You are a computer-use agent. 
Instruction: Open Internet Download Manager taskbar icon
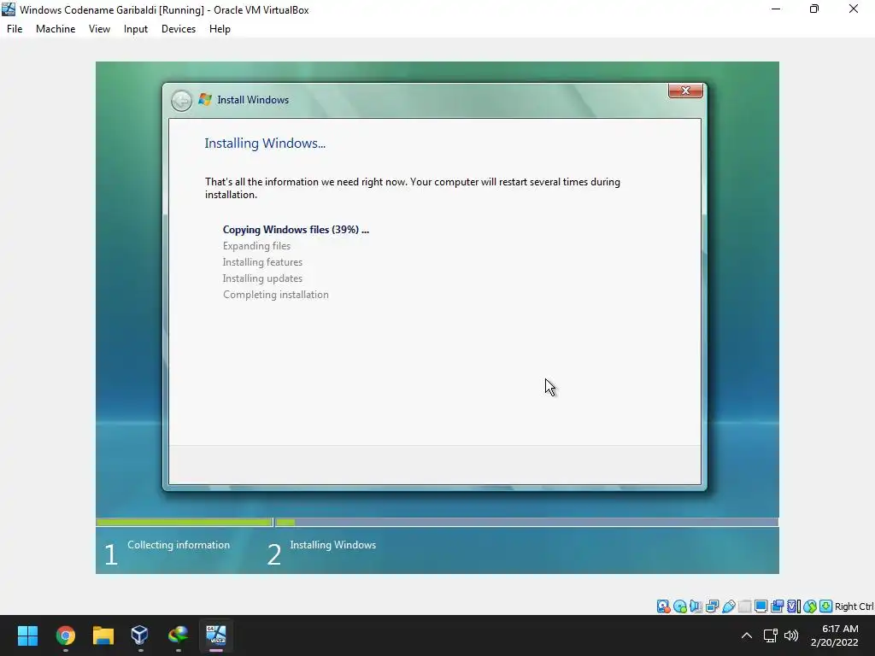coord(178,635)
